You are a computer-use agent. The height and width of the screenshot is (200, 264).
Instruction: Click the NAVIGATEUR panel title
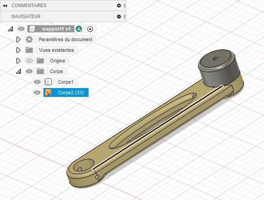click(x=26, y=16)
